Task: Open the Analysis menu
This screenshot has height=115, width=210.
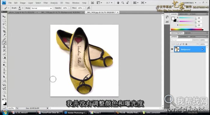Action: pos(54,3)
